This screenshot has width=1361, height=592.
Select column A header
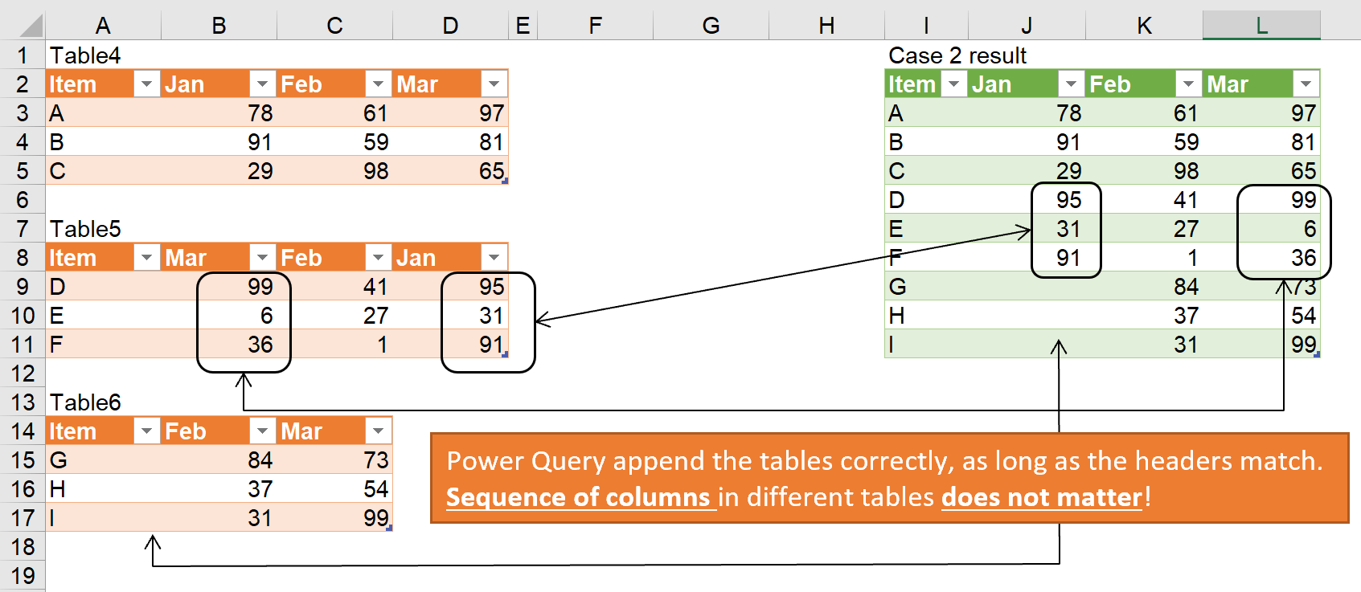coord(103,26)
